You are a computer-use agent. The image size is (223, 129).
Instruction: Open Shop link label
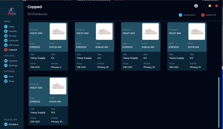[x=11, y=81]
